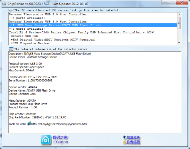The image size is (190, 149).
Task: Open the innostor.html tools link
Action: [59, 124]
